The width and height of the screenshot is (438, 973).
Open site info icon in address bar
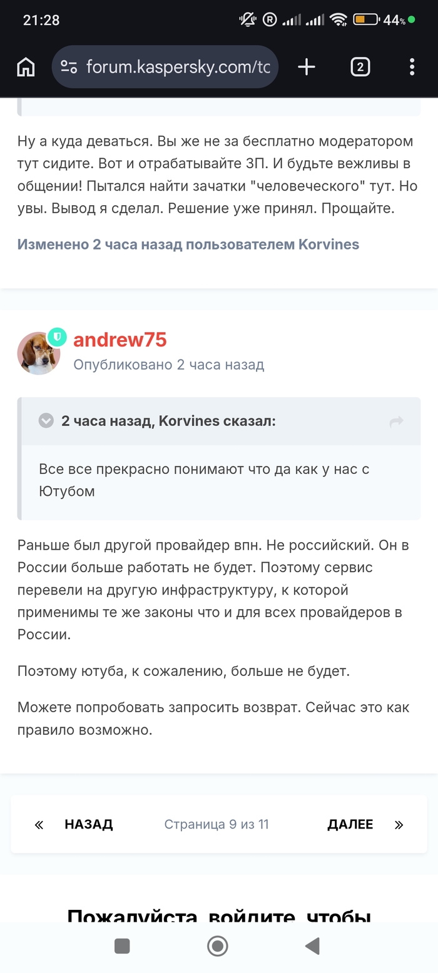point(69,67)
